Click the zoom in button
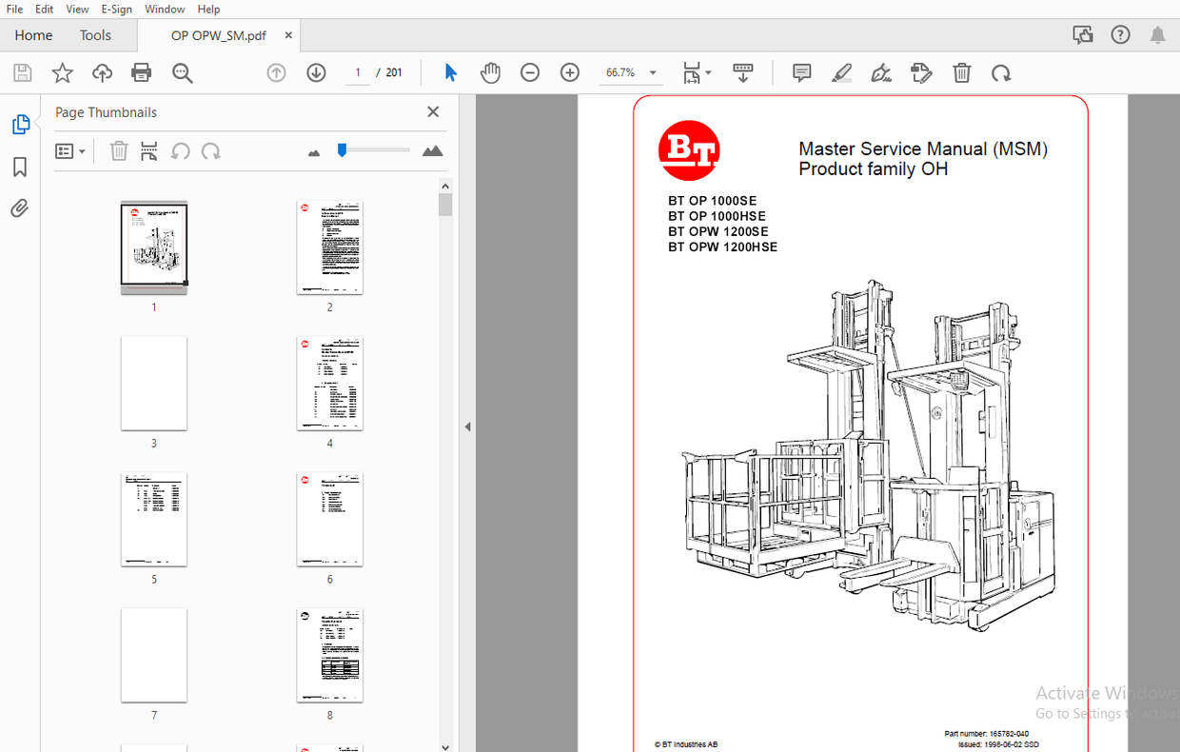This screenshot has height=752, width=1180. [x=569, y=72]
